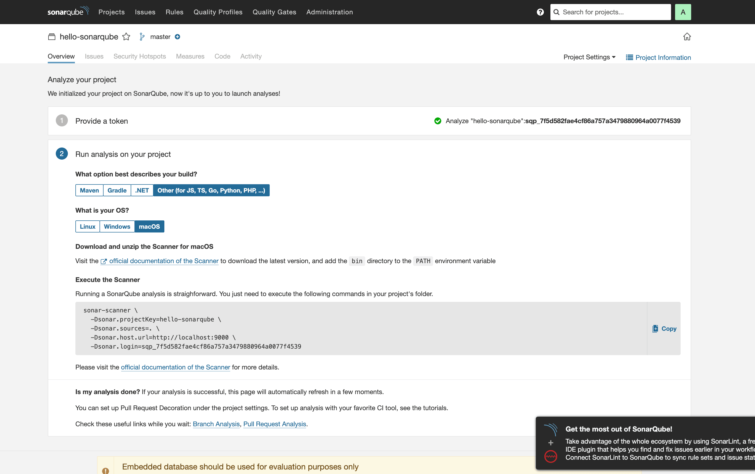This screenshot has height=474, width=755.
Task: Click the Search for projects field
Action: [610, 12]
